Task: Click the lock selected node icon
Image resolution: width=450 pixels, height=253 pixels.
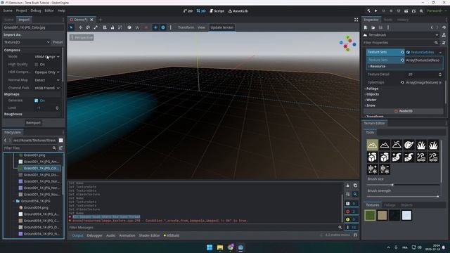Action: click(112, 27)
